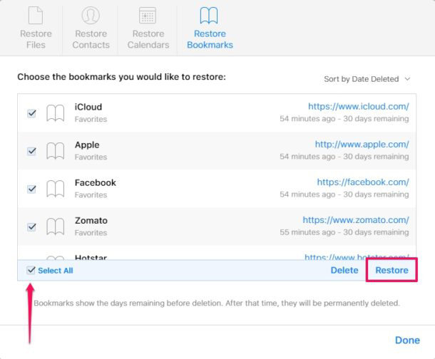The height and width of the screenshot is (359, 435).
Task: Open the https://www.icloud.com/ link
Action: click(359, 106)
